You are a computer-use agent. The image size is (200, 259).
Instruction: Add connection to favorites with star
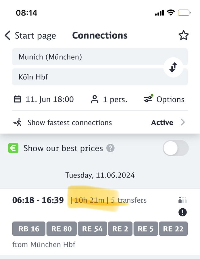tap(183, 35)
